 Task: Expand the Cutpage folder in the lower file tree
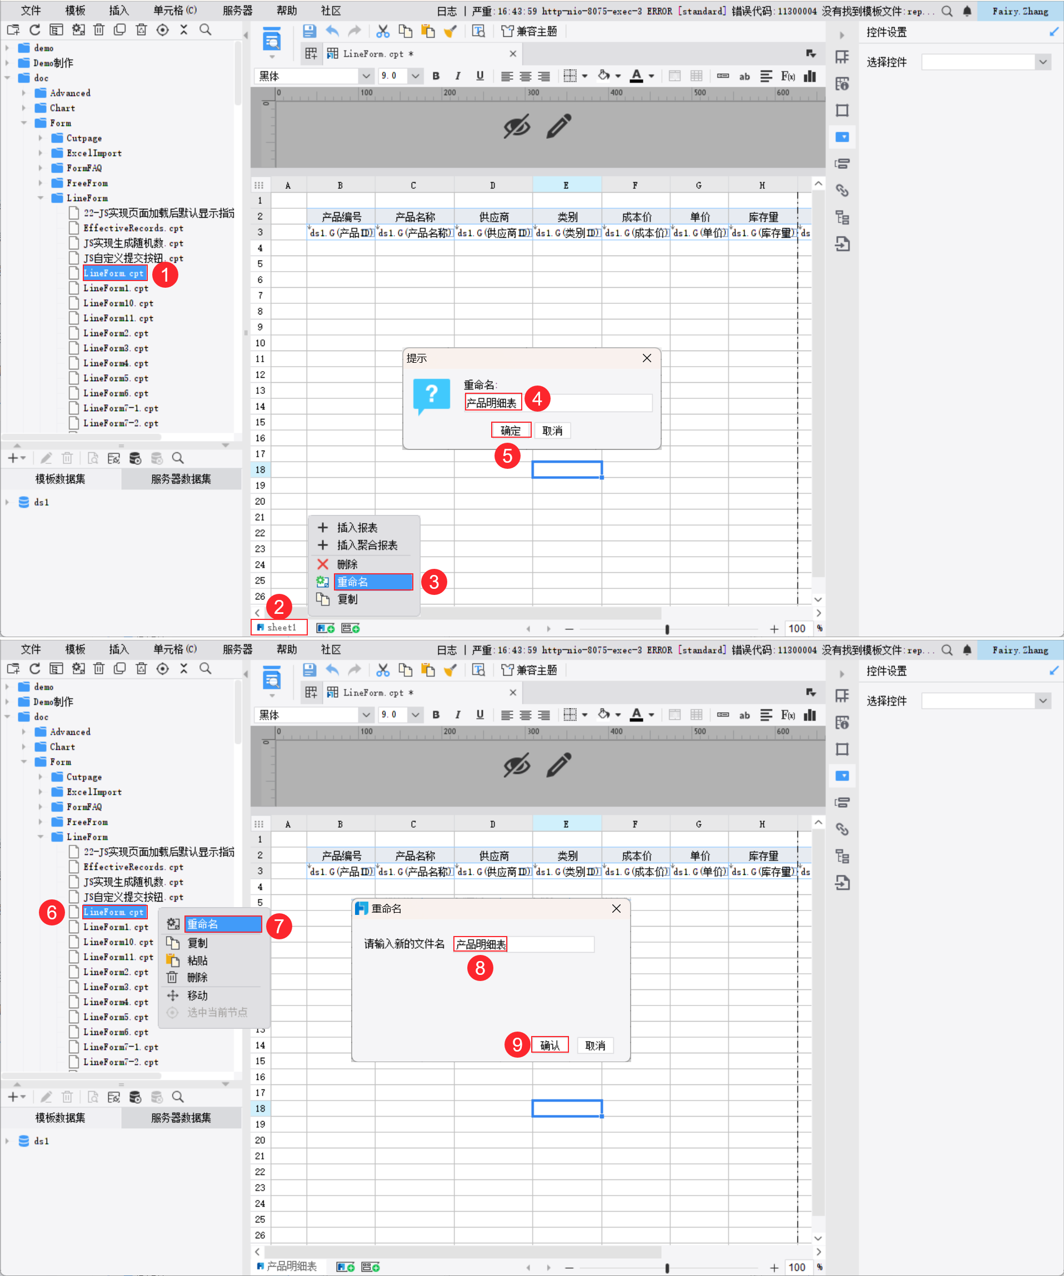(x=41, y=777)
